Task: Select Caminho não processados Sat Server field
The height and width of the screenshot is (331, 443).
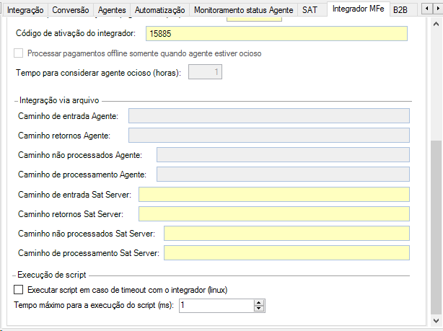Action: 286,234
